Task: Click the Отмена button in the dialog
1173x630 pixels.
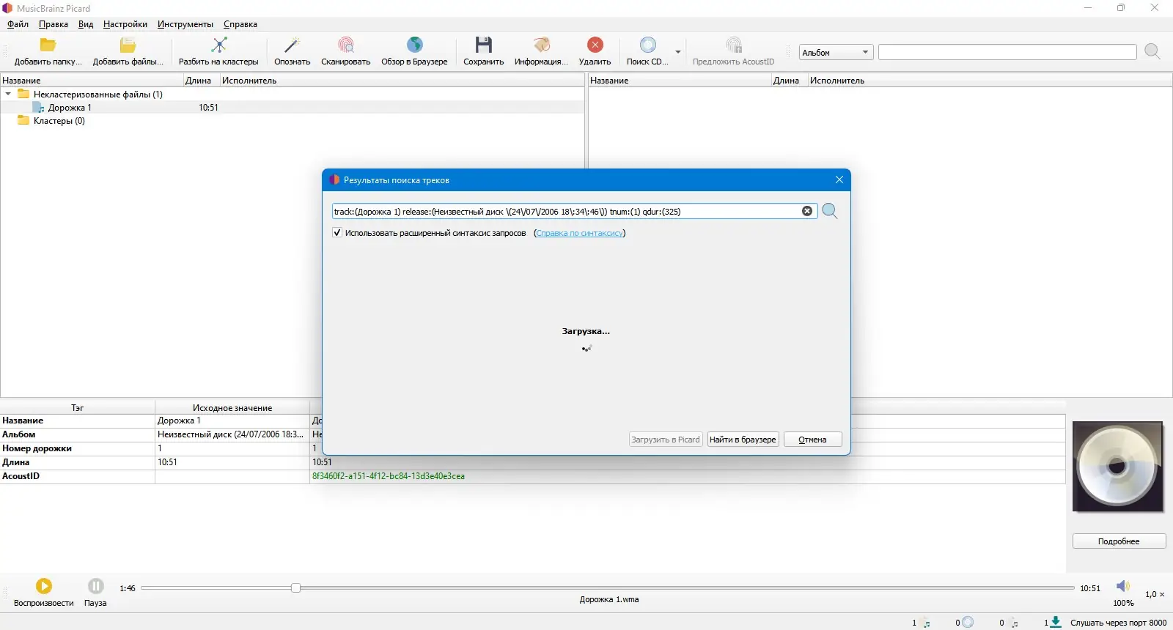Action: coord(812,440)
